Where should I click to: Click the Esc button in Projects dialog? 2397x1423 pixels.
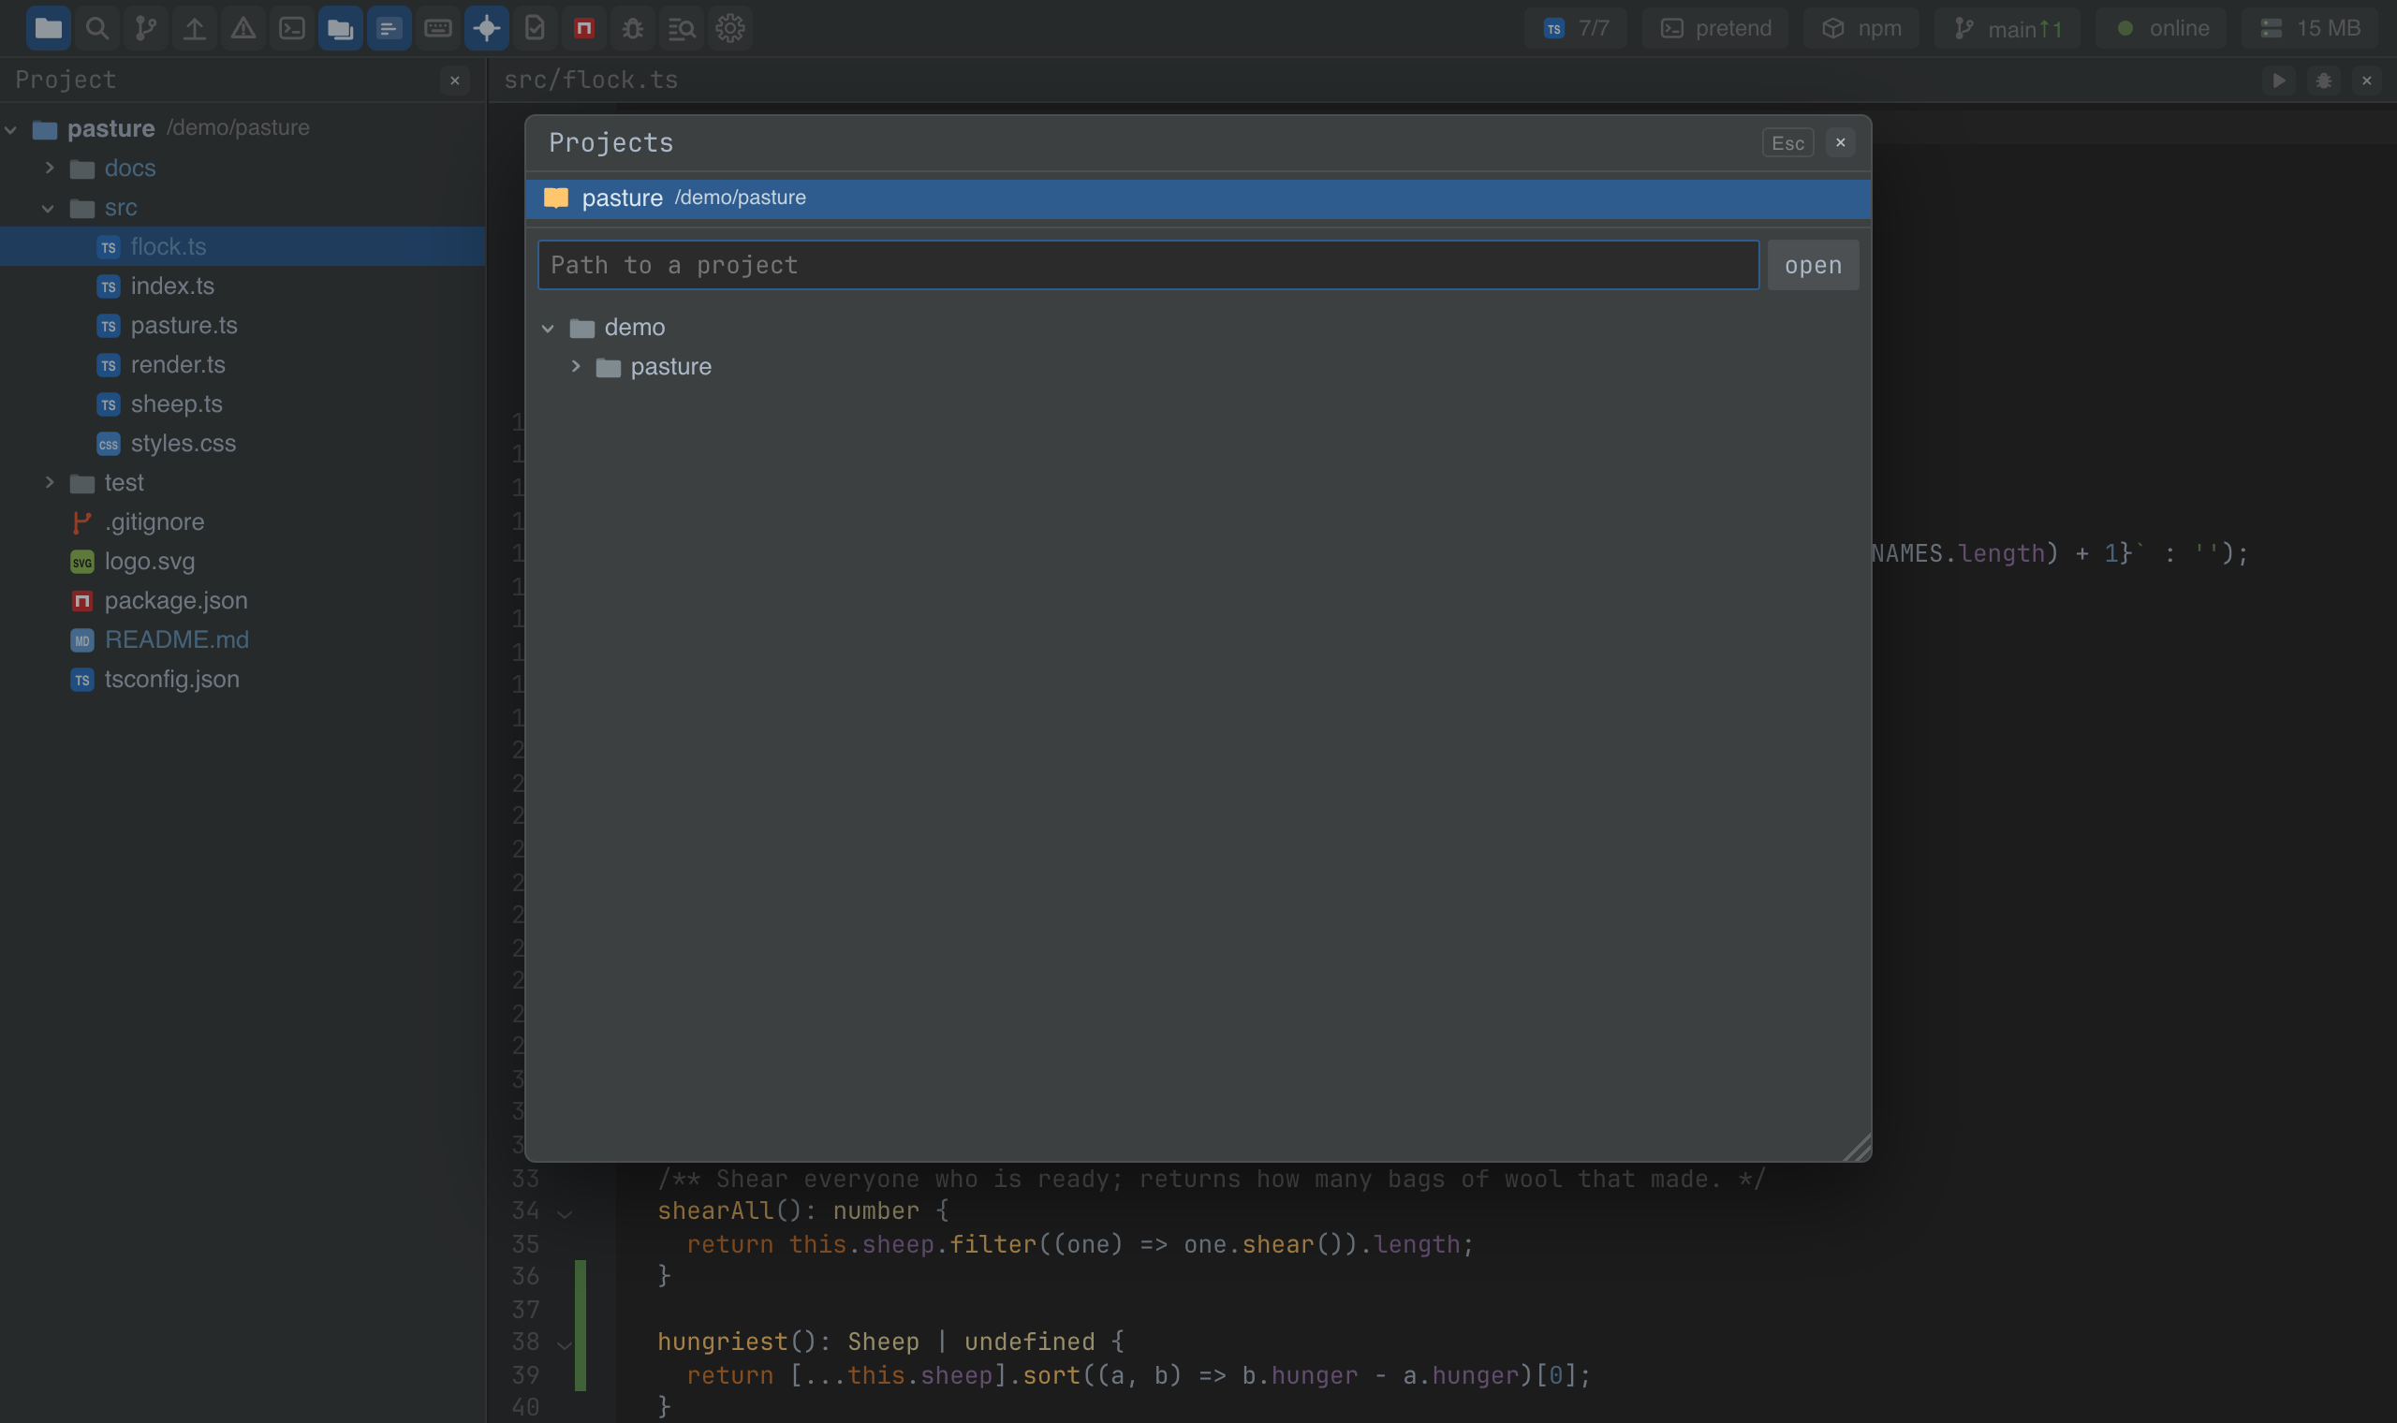coord(1787,143)
